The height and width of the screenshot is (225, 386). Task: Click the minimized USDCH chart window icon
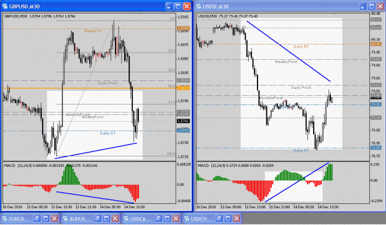pyautogui.click(x=187, y=219)
